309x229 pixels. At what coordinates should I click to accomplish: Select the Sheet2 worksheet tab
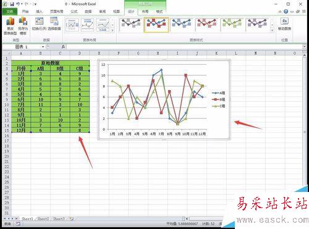(x=43, y=219)
